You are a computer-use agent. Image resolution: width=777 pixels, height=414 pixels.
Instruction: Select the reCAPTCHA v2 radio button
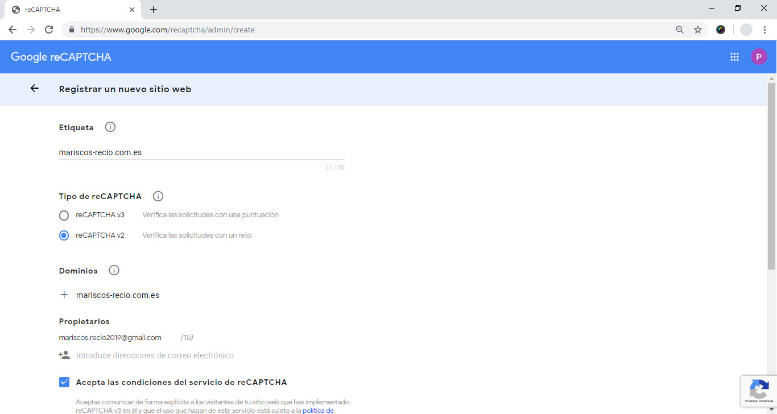tap(64, 235)
